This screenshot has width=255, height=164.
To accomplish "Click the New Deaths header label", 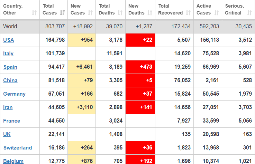I will pyautogui.click(x=136, y=9).
